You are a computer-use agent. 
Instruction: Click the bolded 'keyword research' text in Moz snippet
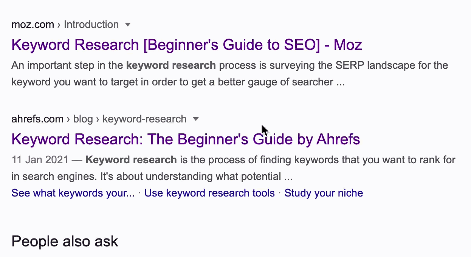coord(171,65)
